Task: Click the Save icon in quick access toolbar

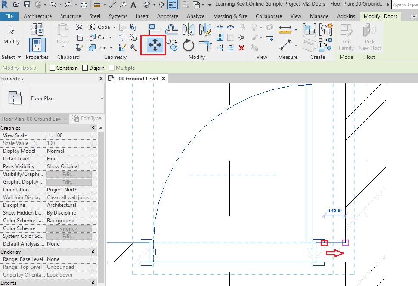Action: (27, 5)
